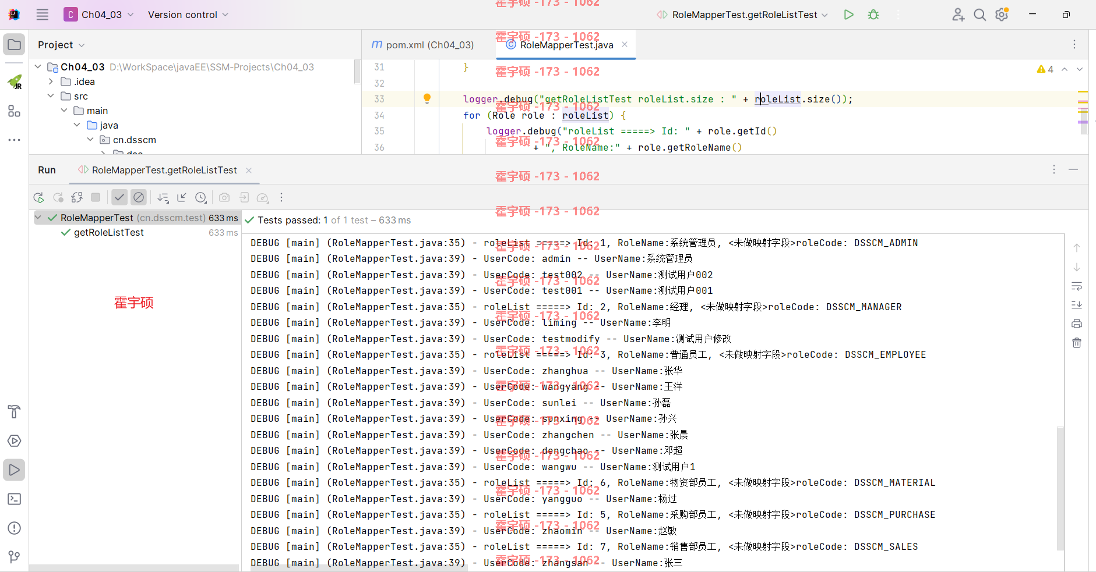The height and width of the screenshot is (572, 1096).
Task: Open the Problems tool window
Action: pyautogui.click(x=14, y=528)
